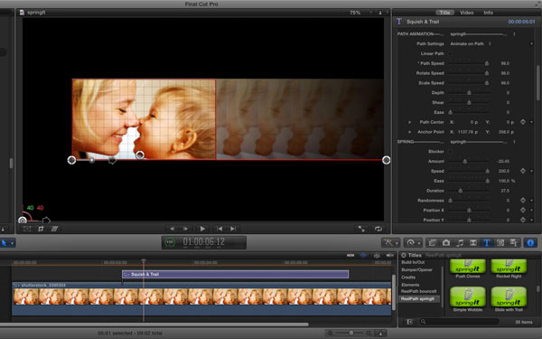Select the Slide with Trail thumbnail
Screen dimensions: 542x339
point(509,297)
